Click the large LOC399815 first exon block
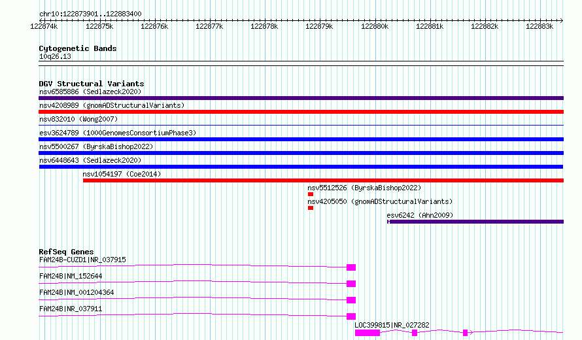Viewport: 582px width, 340px height. (x=368, y=333)
